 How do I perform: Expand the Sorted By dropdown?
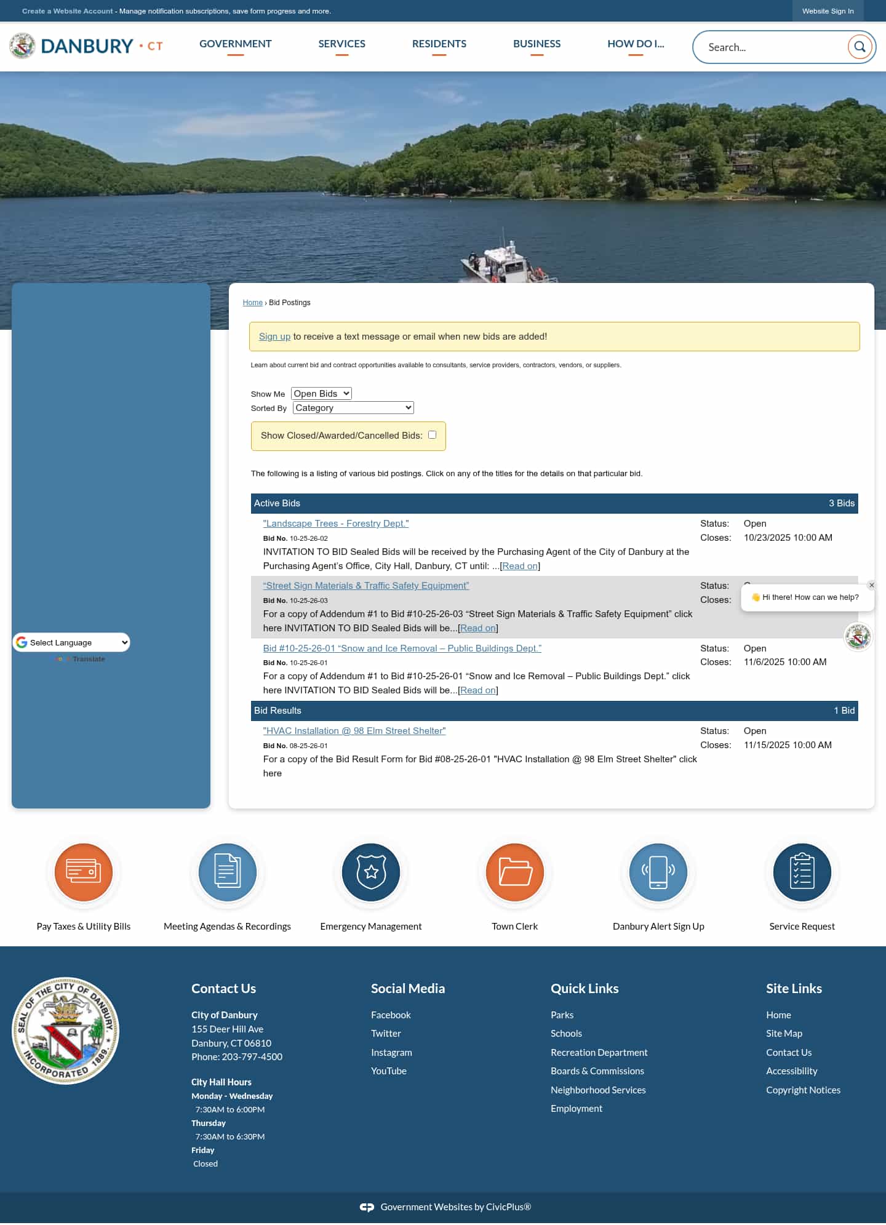click(353, 408)
